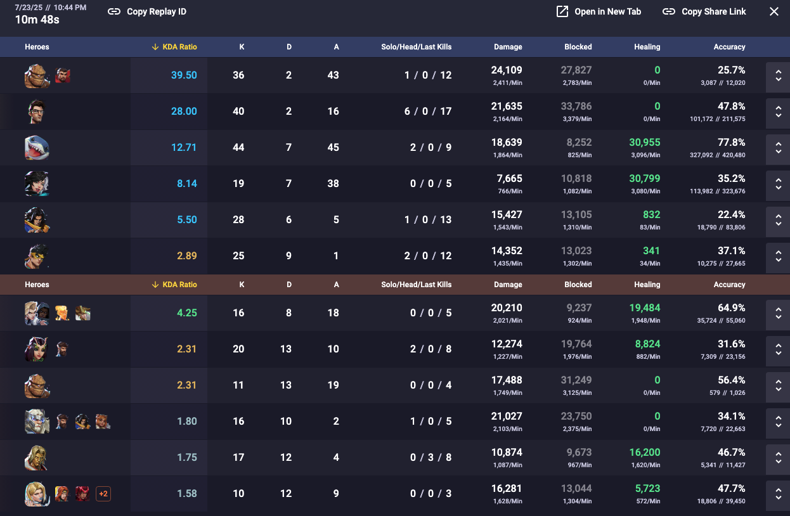Click the hero portrait in the 5.50 KDA row

click(37, 220)
